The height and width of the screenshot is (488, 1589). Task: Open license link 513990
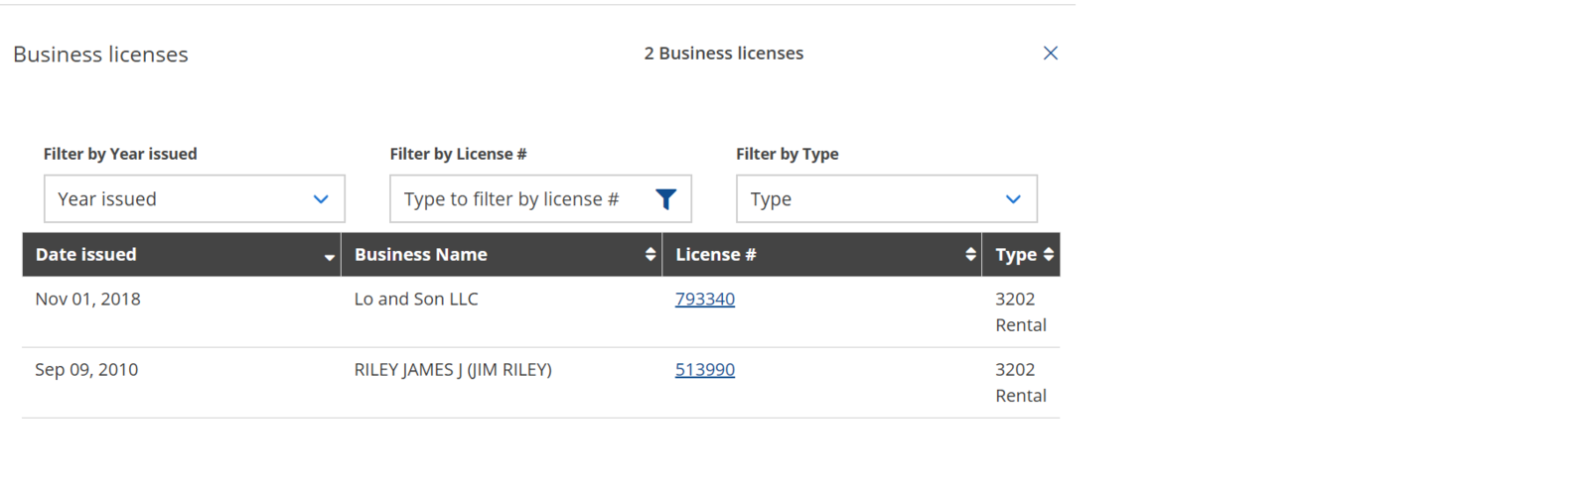click(705, 369)
